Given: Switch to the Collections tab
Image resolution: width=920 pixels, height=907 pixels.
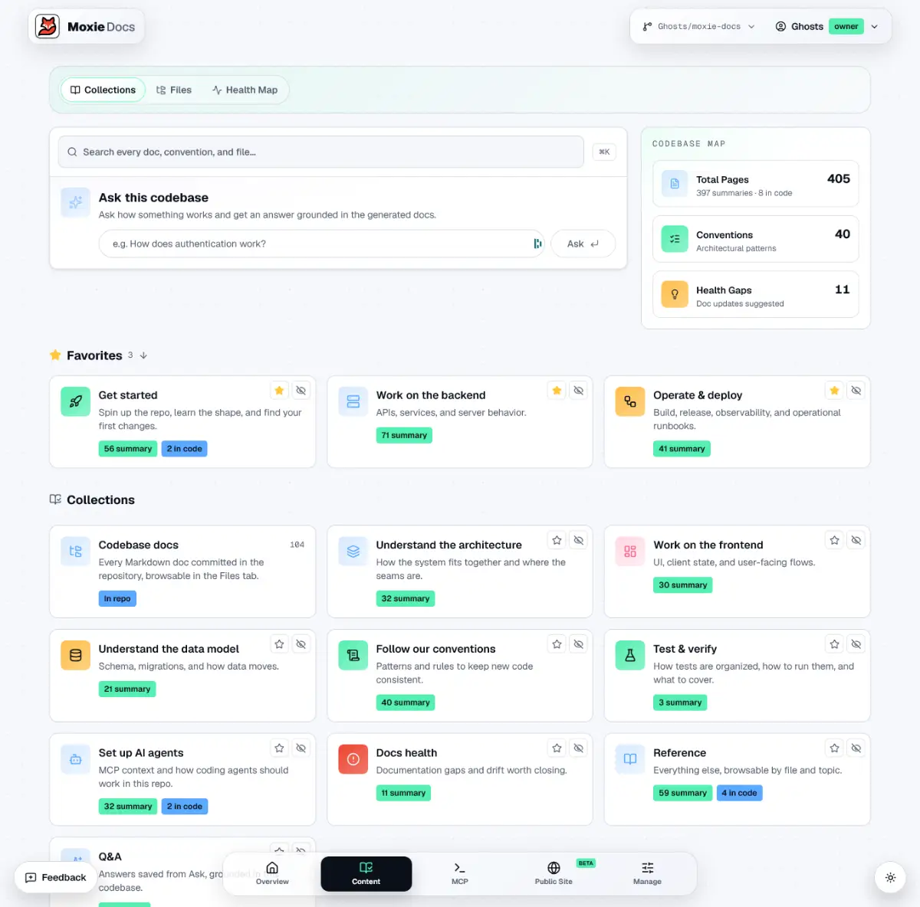Looking at the screenshot, I should [x=103, y=90].
